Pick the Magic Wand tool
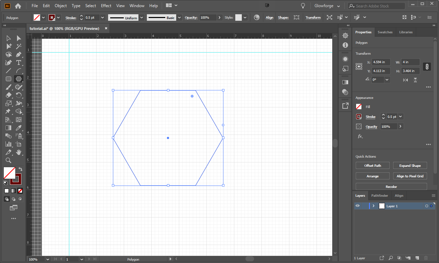Image resolution: width=439 pixels, height=263 pixels. click(19, 46)
